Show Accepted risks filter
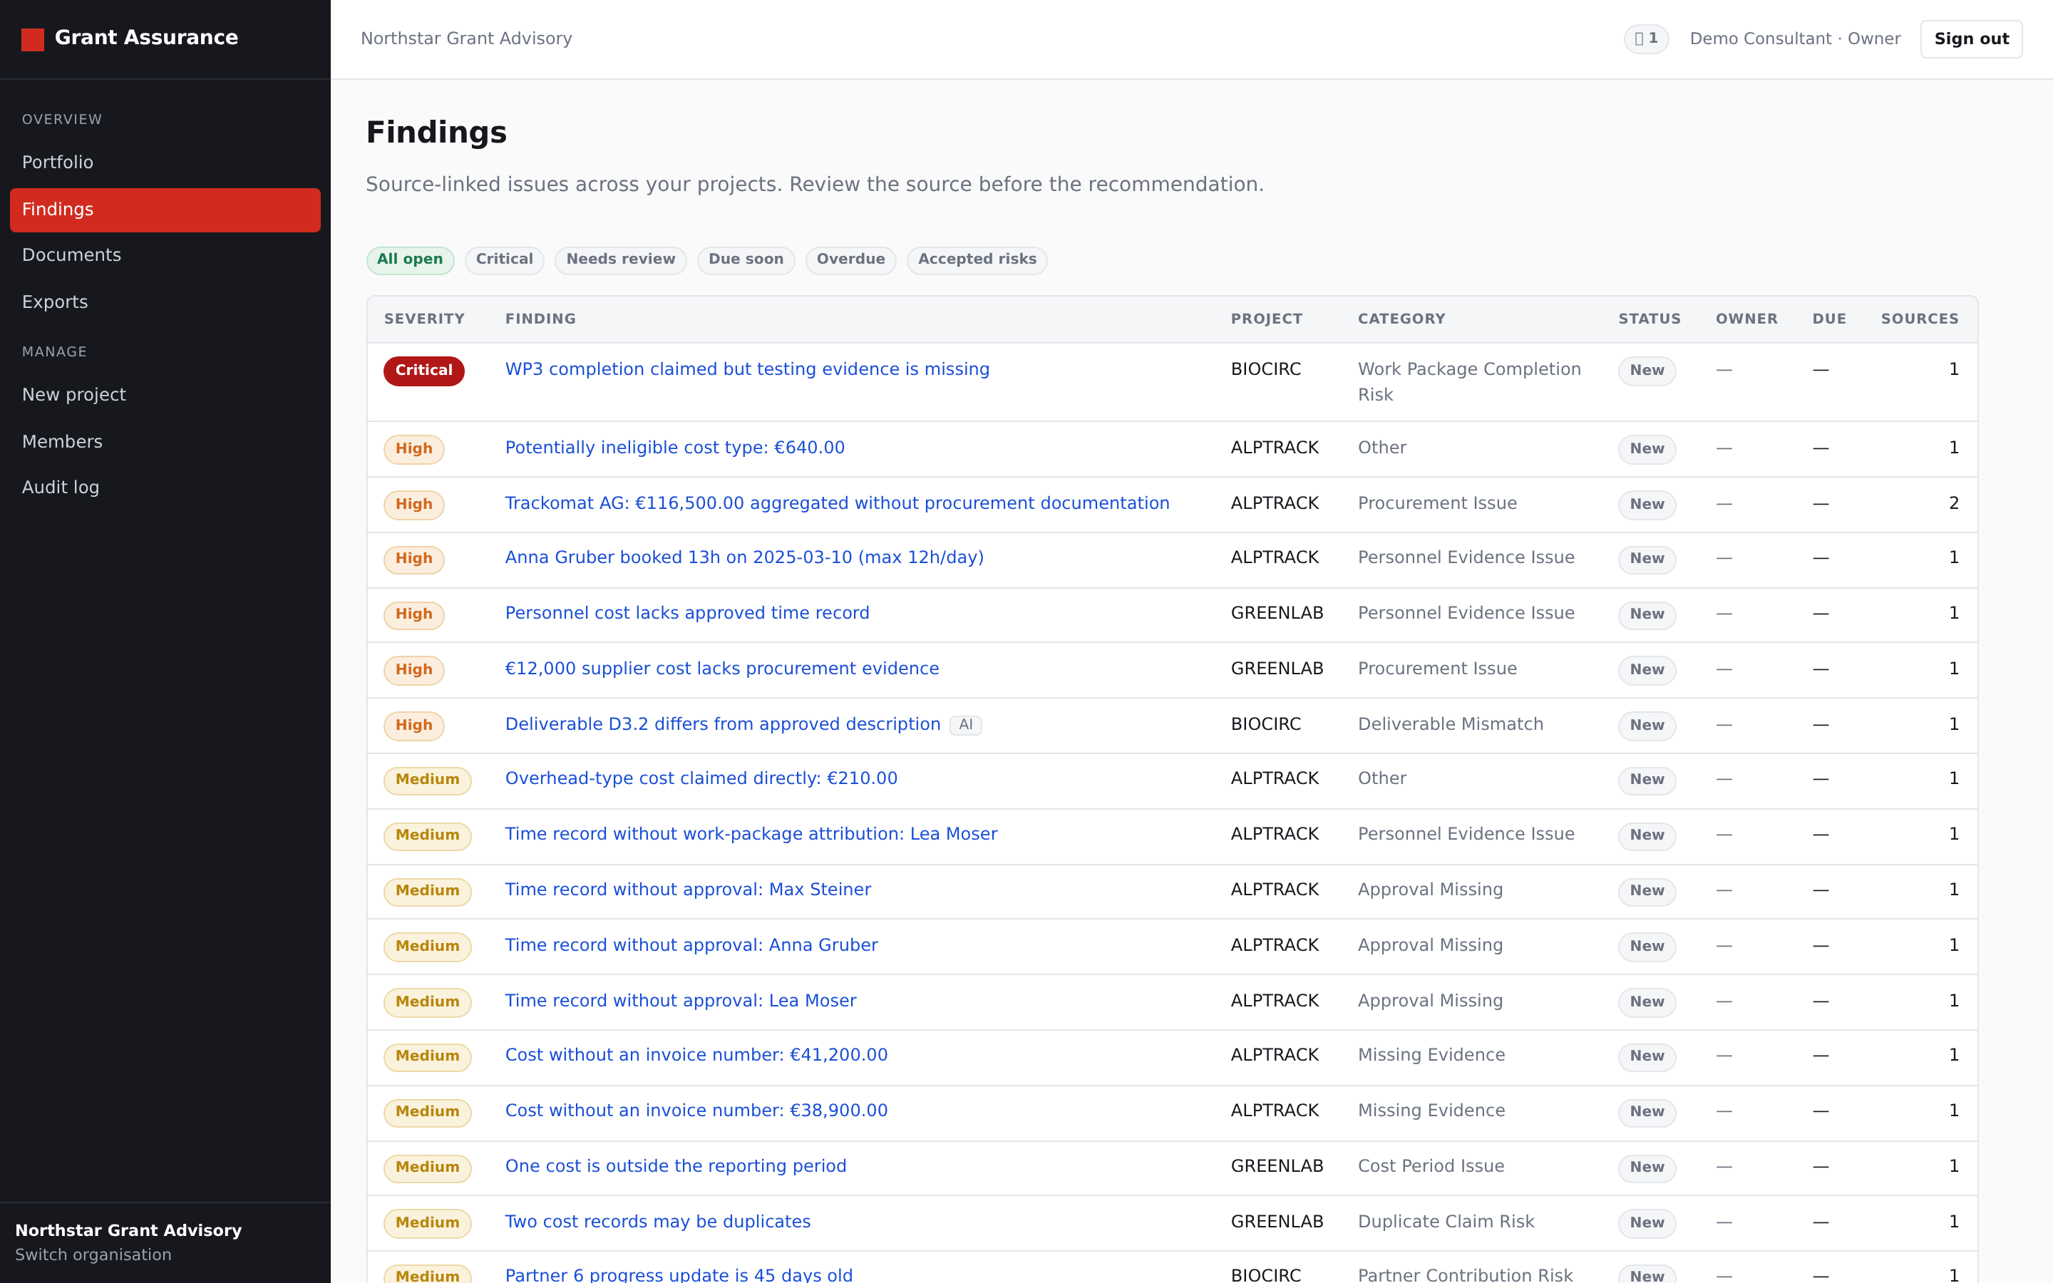 (x=977, y=259)
